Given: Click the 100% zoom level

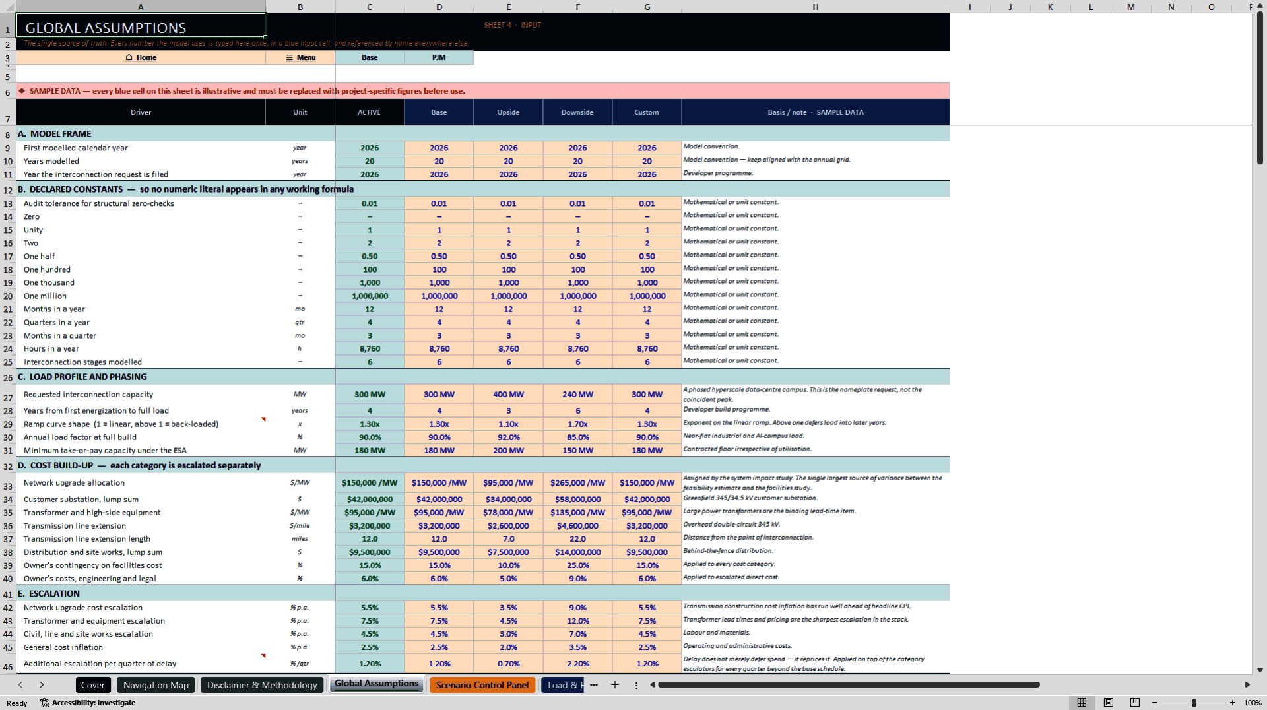Looking at the screenshot, I should click(1252, 703).
